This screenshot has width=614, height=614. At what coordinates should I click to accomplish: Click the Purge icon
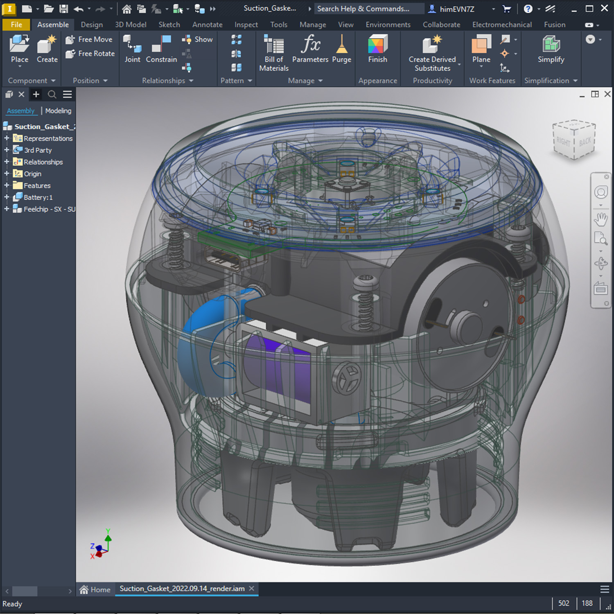[x=341, y=44]
